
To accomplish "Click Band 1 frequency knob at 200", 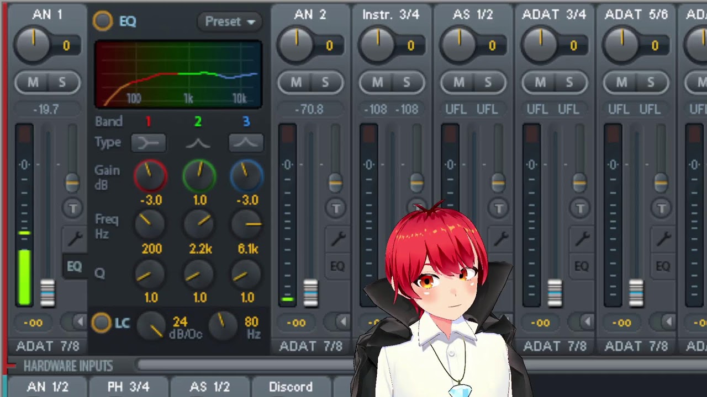I will (x=150, y=224).
